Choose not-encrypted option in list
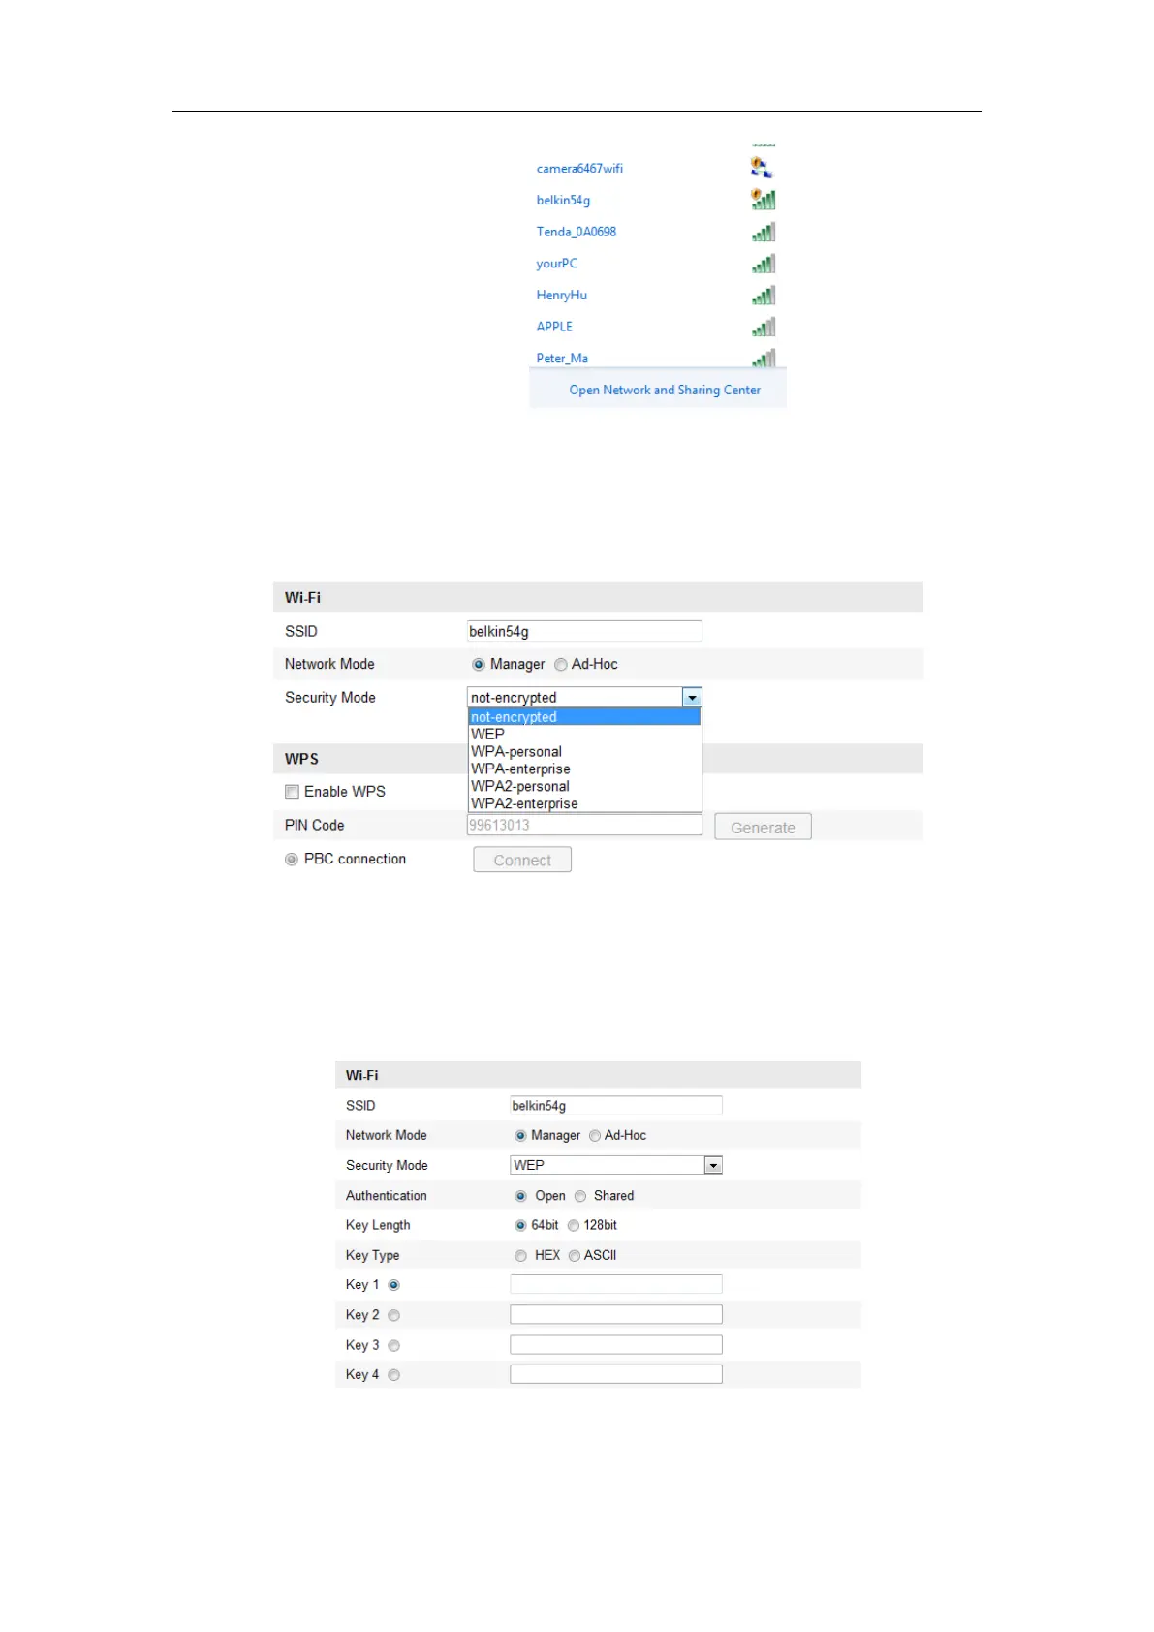 click(584, 717)
